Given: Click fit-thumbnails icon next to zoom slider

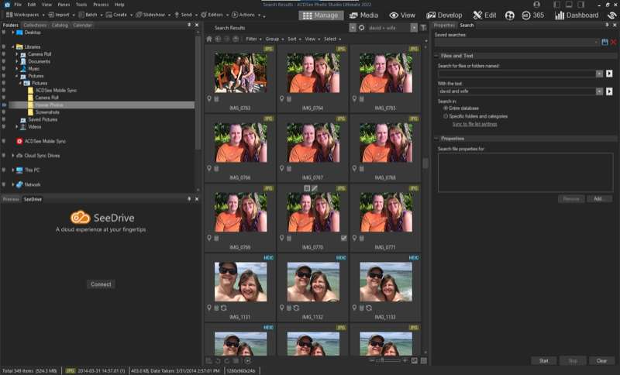Looking at the screenshot, I should click(x=415, y=361).
